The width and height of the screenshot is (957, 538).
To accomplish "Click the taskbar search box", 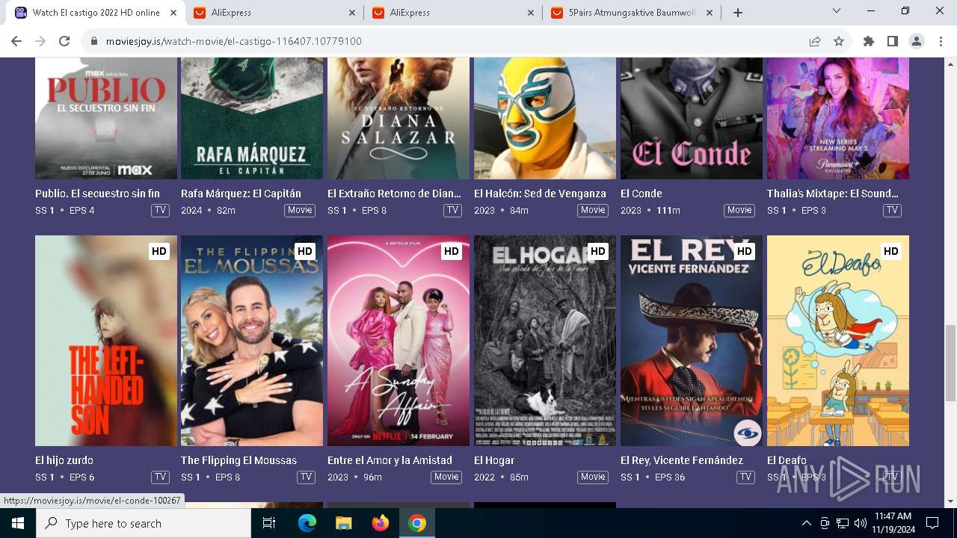I will (144, 523).
